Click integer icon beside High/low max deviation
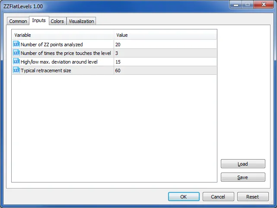Viewport: 277px width, 208px height. pyautogui.click(x=16, y=61)
